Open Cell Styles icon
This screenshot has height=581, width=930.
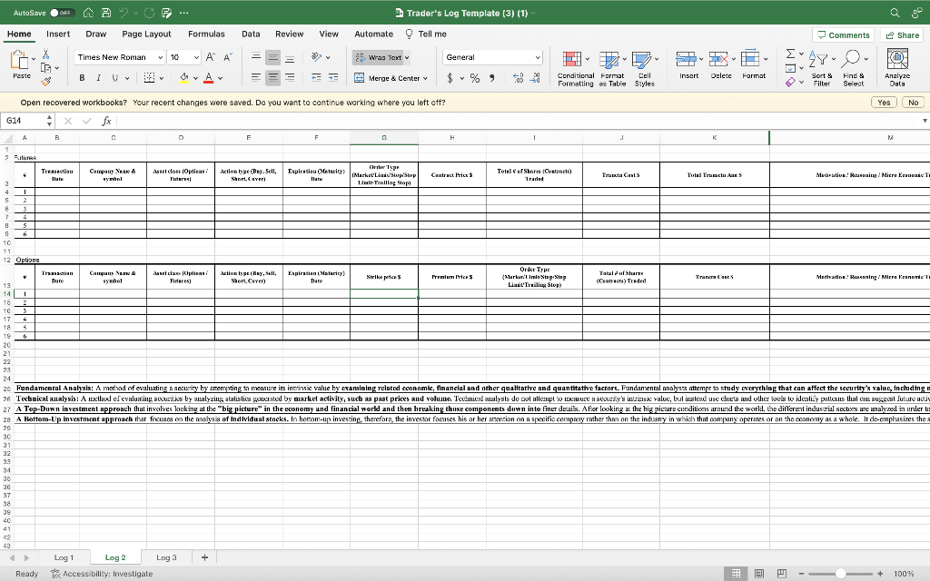(x=641, y=60)
